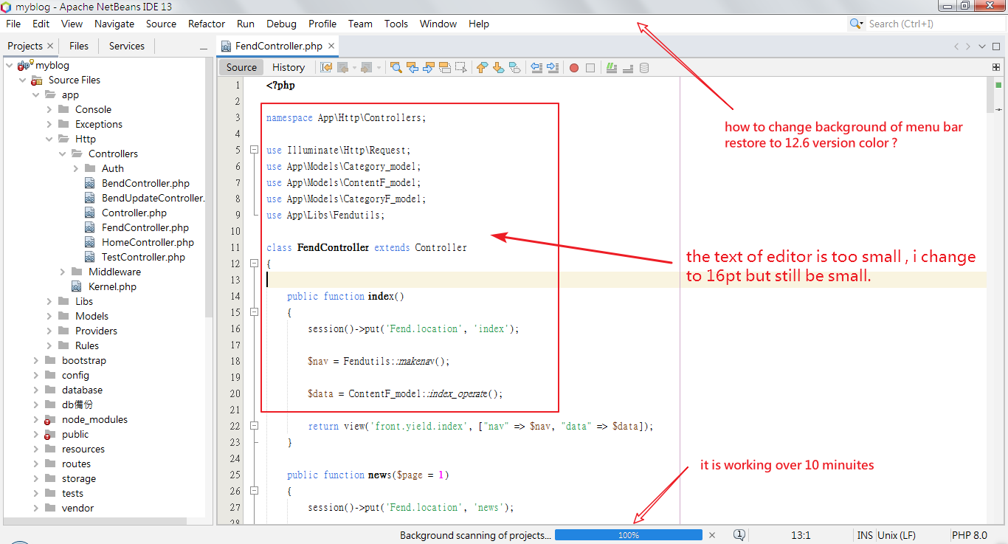The width and height of the screenshot is (1008, 544).
Task: Switch to History view
Action: click(x=289, y=67)
